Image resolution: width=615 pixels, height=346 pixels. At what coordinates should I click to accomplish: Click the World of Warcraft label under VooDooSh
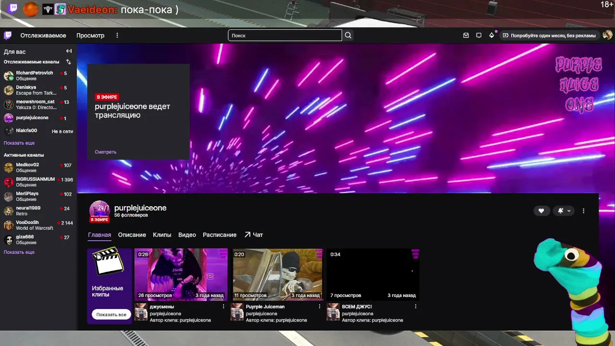point(35,228)
